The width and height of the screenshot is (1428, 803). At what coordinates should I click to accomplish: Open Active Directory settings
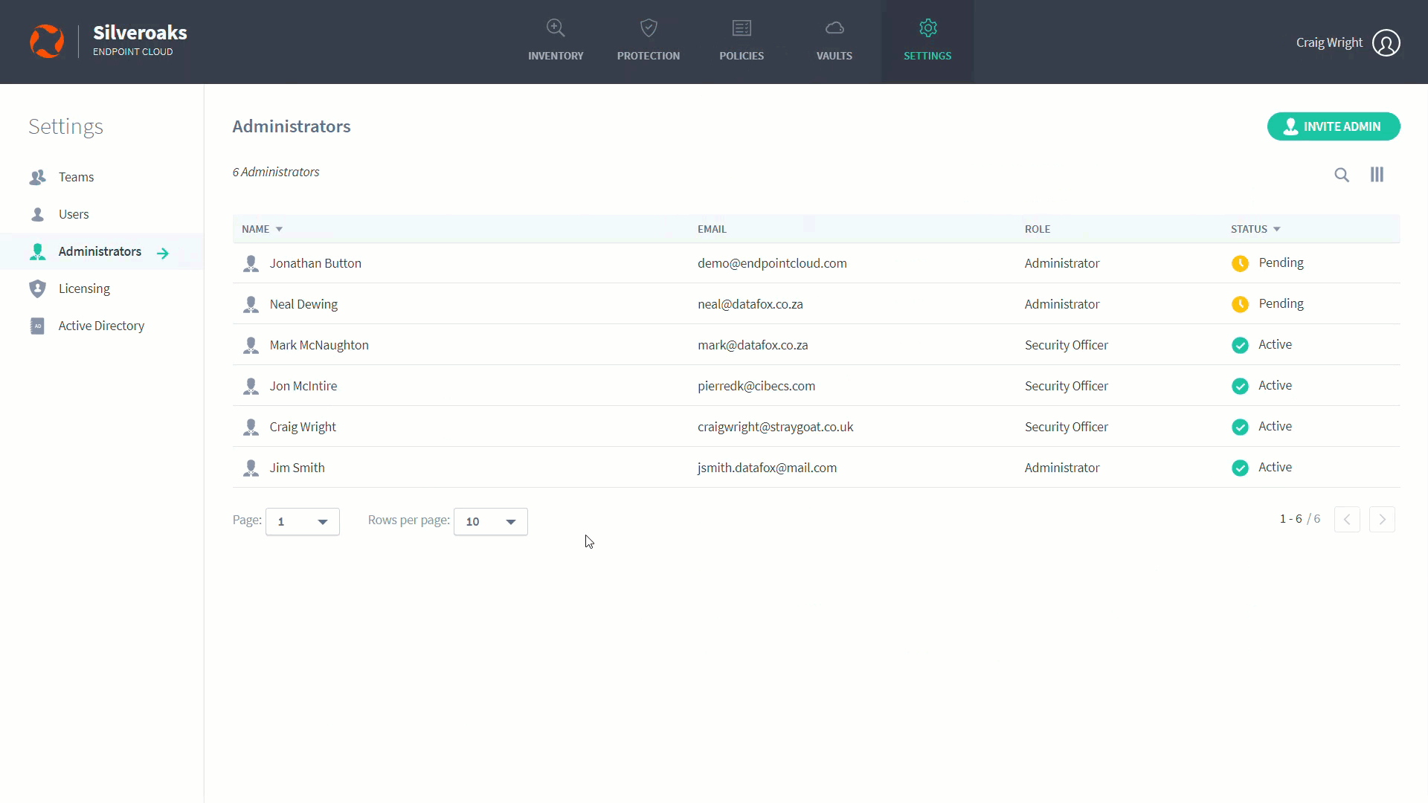coord(101,326)
